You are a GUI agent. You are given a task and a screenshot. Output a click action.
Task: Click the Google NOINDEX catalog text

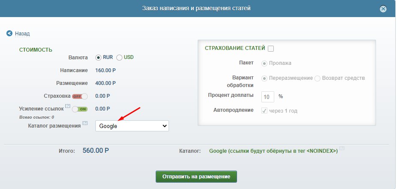pos(273,151)
